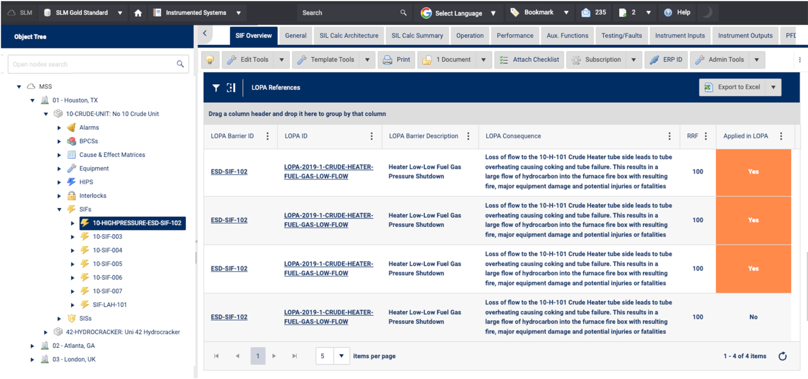Open the messages inbox showing 235
808x379 pixels.
point(593,13)
